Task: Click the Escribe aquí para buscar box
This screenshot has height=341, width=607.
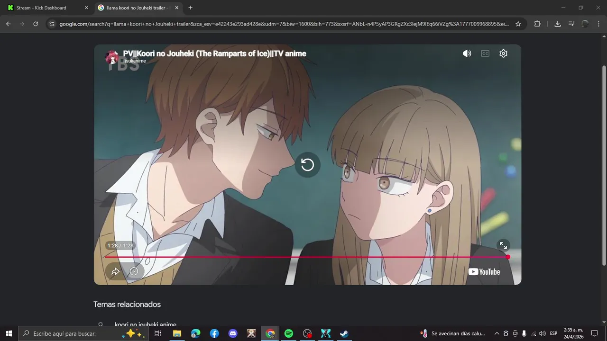Action: point(83,333)
